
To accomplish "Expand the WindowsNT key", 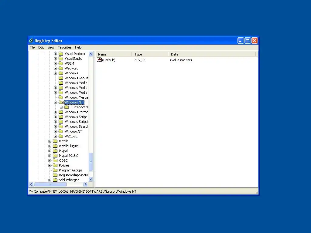I will coord(56,132).
